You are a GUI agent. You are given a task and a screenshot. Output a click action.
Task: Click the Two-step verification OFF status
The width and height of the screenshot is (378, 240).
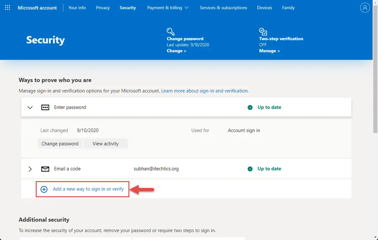tap(263, 45)
